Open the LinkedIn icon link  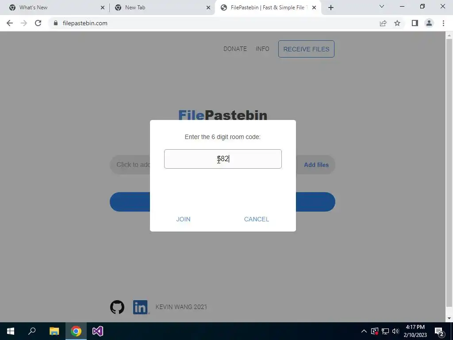pos(140,307)
